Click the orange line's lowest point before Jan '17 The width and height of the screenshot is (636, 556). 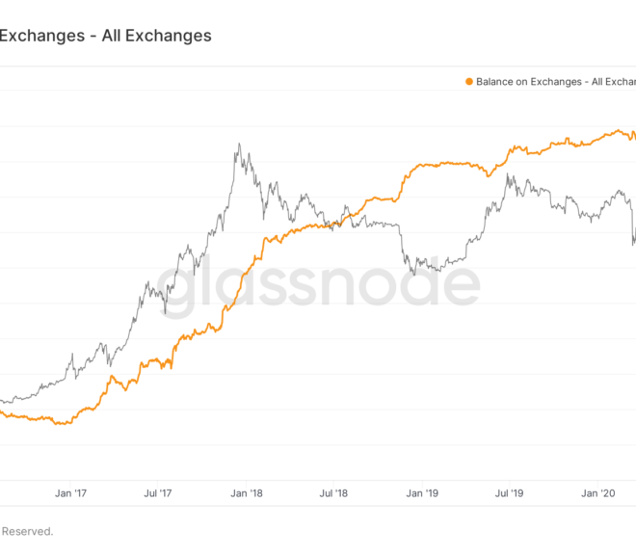tap(61, 424)
